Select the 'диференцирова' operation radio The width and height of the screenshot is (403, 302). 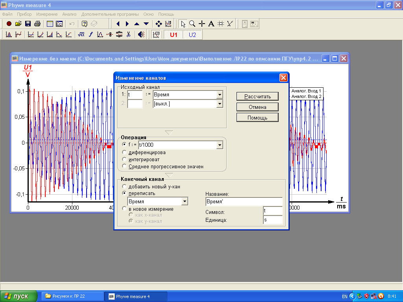tap(124, 152)
